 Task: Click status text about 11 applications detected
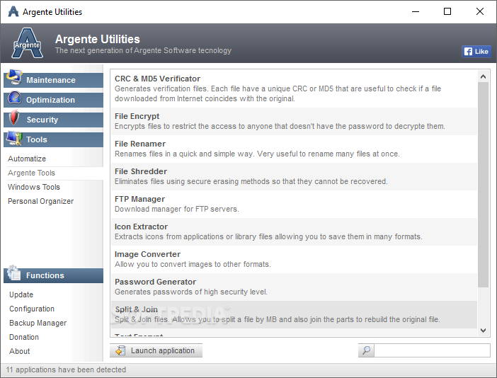coord(66,370)
